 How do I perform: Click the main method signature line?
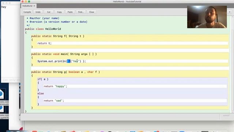coord(64,54)
